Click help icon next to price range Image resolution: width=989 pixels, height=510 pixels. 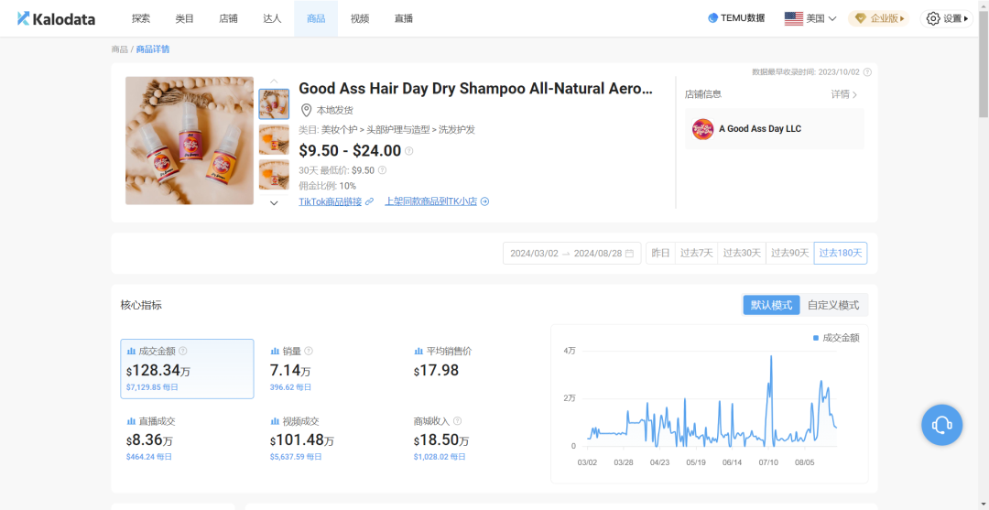pos(409,151)
